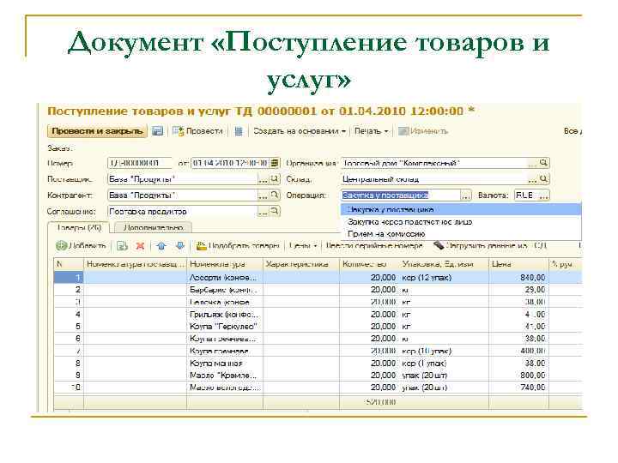Click ellipsis select button in Соглашение field
This screenshot has height=463, width=618.
263,212
